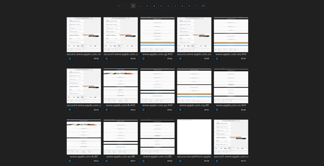The image size is (324, 166).
Task: Open the globe icon beneath www.apple.com.cn:443
Action: (x=218, y=110)
